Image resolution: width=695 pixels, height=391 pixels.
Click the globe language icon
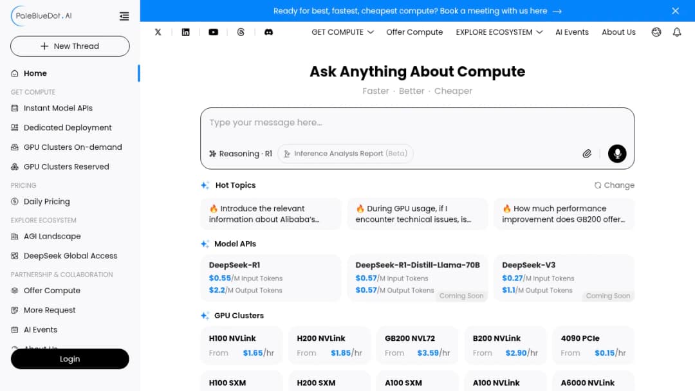coord(656,32)
